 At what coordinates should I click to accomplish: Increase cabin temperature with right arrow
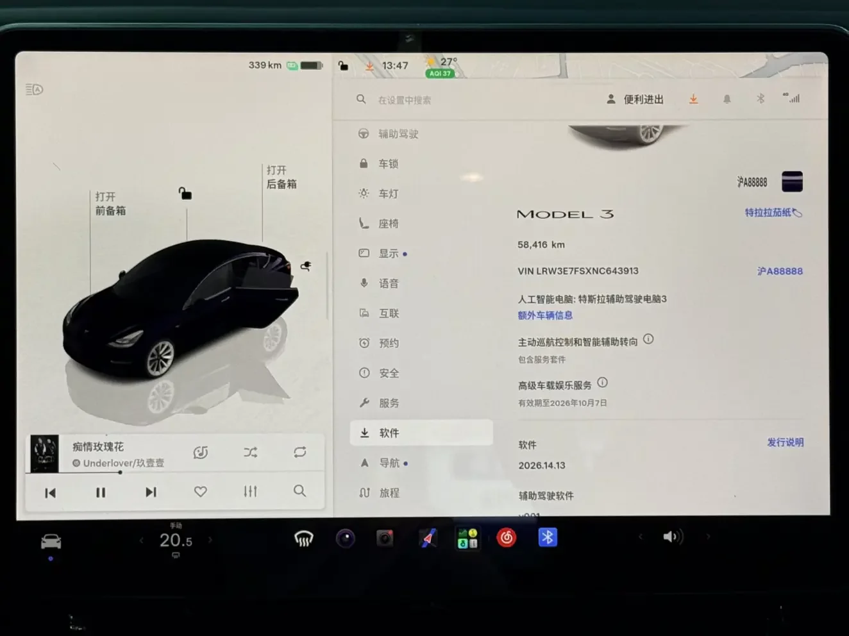click(210, 540)
